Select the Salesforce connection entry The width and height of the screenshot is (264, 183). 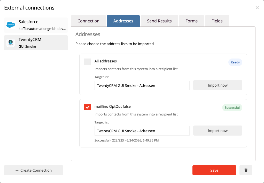36,25
